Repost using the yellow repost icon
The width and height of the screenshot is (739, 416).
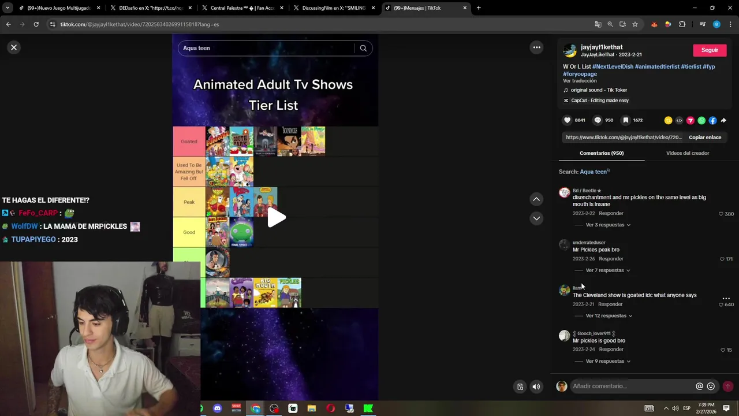[668, 120]
